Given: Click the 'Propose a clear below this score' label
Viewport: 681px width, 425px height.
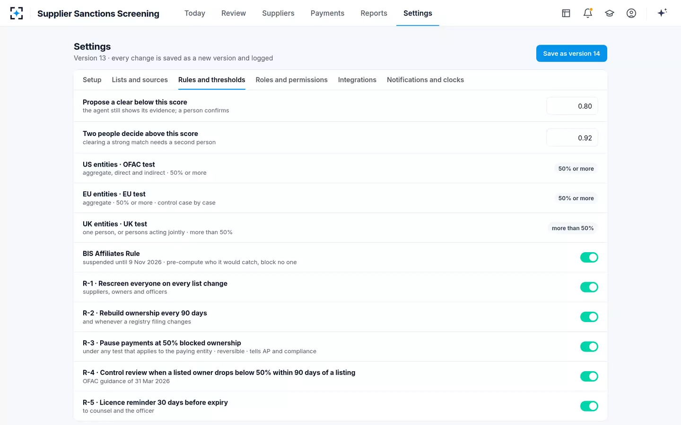Looking at the screenshot, I should (x=135, y=102).
